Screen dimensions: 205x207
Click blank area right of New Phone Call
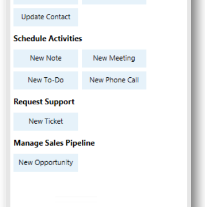pos(167,81)
